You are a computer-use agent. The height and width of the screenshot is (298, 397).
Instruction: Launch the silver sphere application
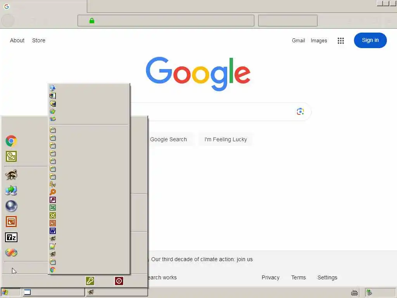[11, 206]
